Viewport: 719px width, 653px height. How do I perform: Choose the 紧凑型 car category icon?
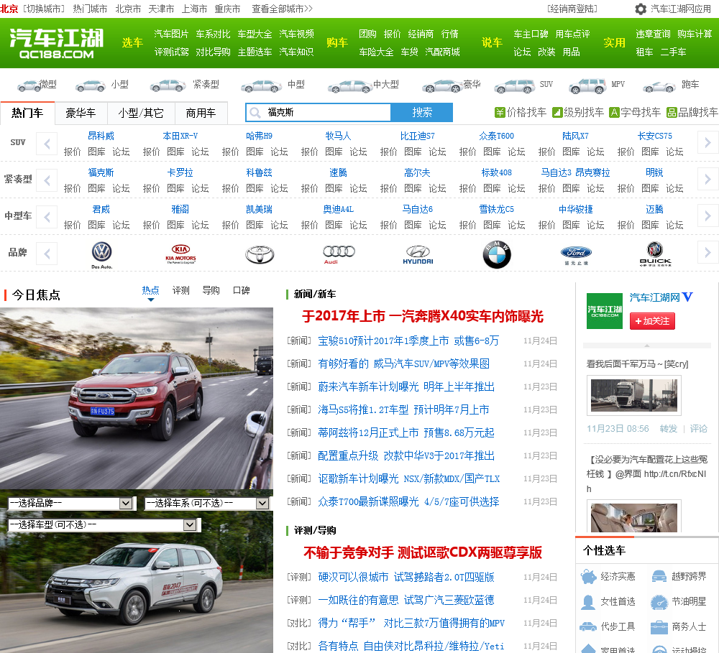168,85
